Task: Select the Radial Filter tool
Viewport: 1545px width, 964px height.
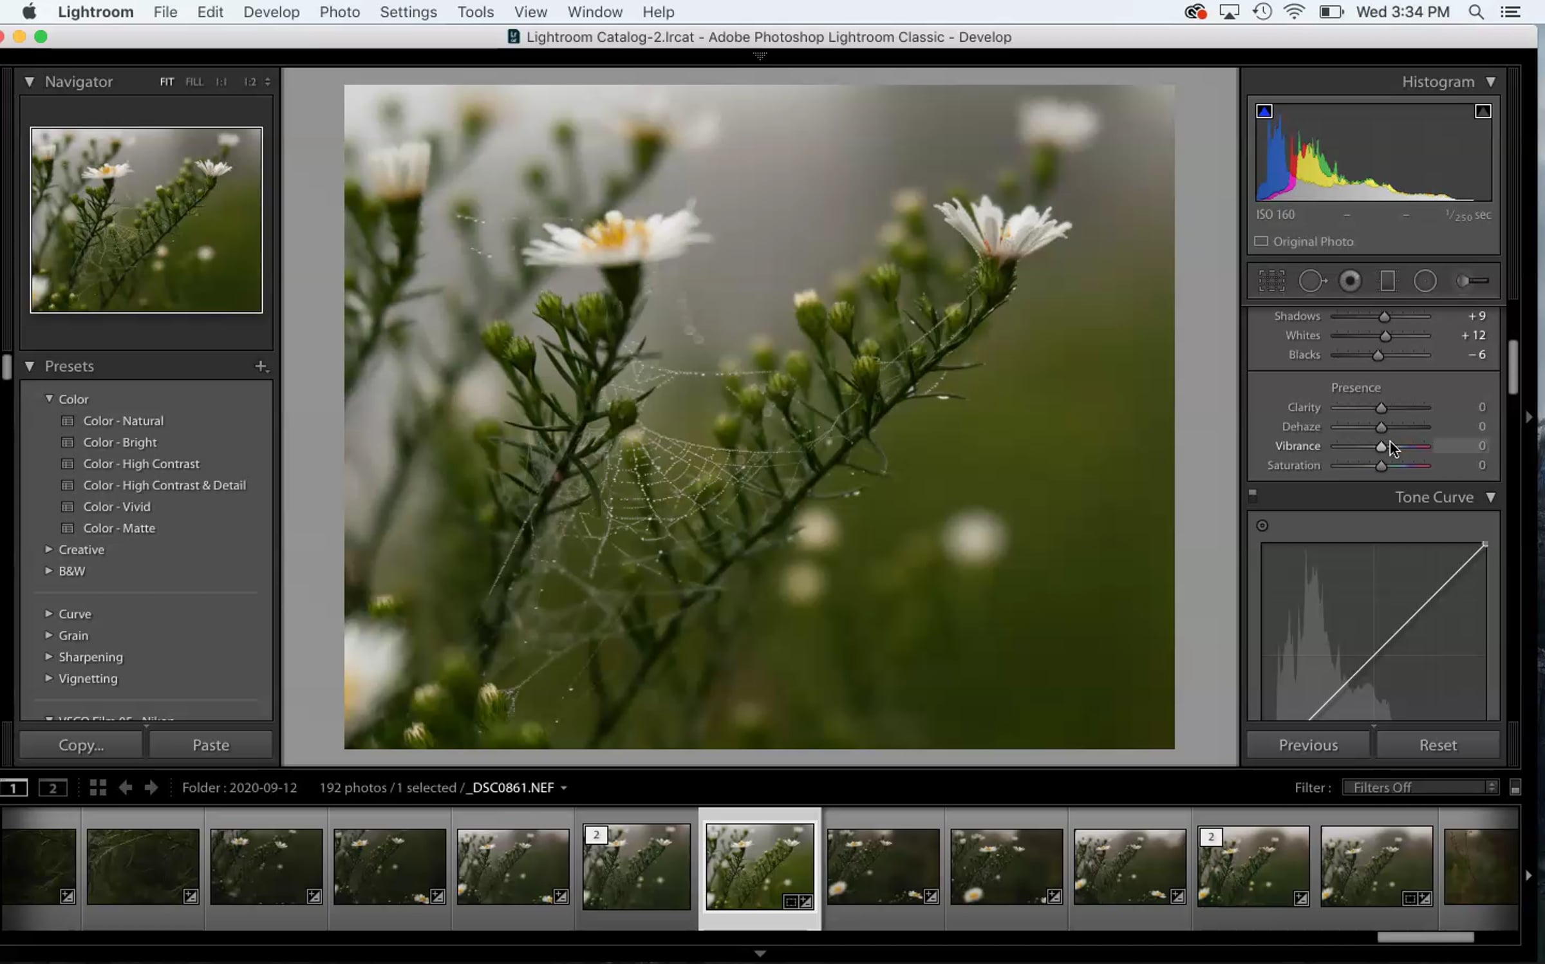Action: pos(1425,281)
